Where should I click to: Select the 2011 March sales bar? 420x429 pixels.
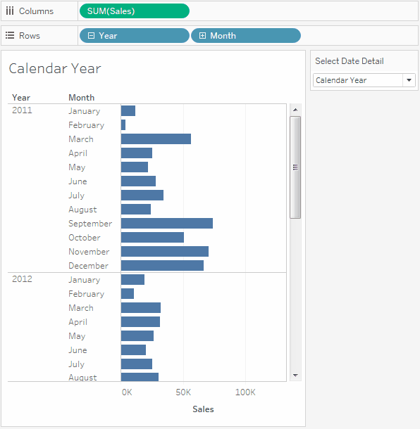click(x=156, y=139)
